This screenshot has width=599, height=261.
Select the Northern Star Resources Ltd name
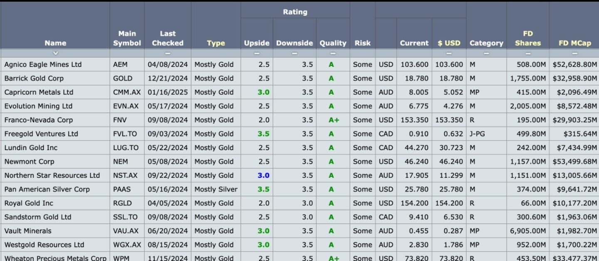[x=52, y=175]
